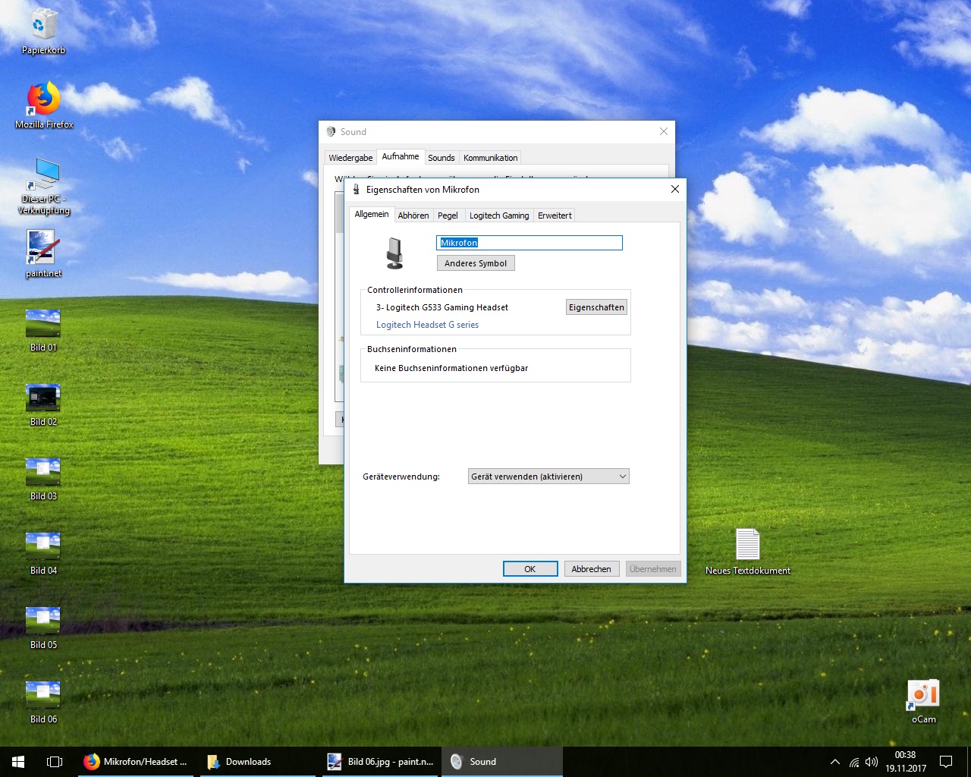This screenshot has width=971, height=777.
Task: Open the Downloads folder taskbar item
Action: click(x=258, y=762)
